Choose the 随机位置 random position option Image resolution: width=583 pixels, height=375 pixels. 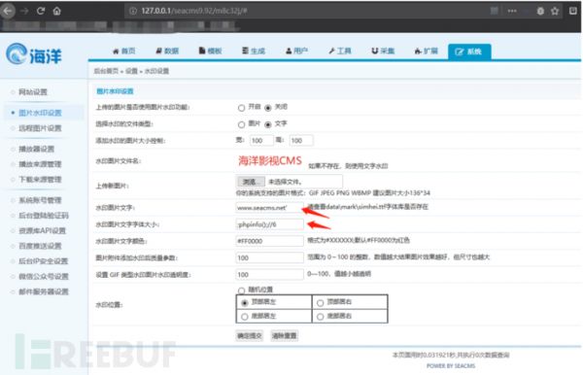(x=241, y=290)
